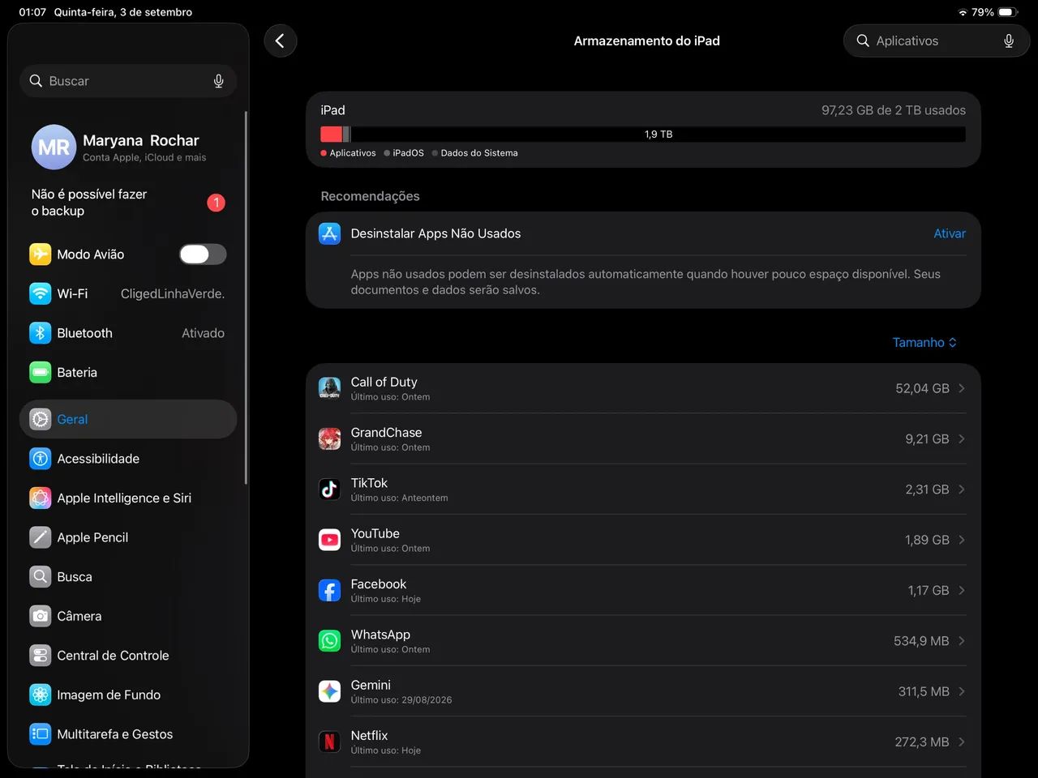This screenshot has height=778, width=1038.
Task: Expand YouTube row chevron
Action: pyautogui.click(x=962, y=540)
